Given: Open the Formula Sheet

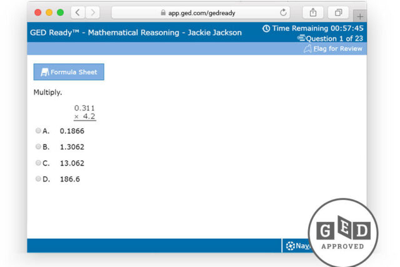Looking at the screenshot, I should pyautogui.click(x=69, y=72).
